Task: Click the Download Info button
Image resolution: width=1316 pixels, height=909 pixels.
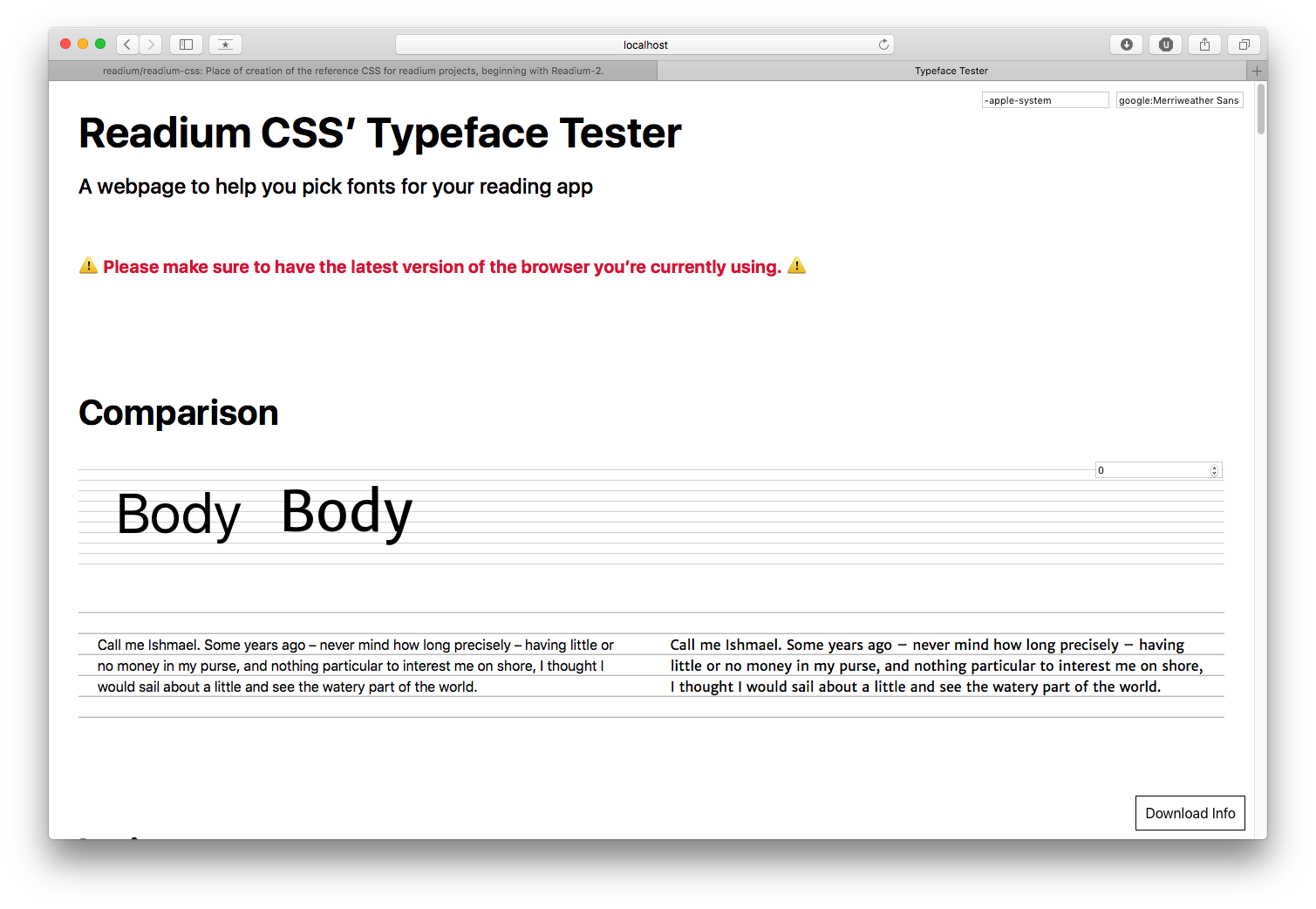Action: click(1190, 813)
